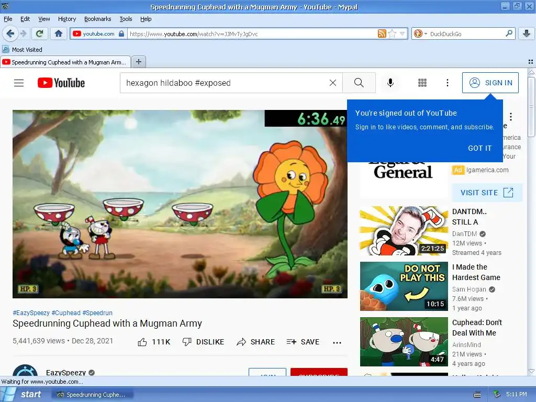Open the EazySpeezy channel avatar
This screenshot has height=402, width=536.
click(x=25, y=371)
